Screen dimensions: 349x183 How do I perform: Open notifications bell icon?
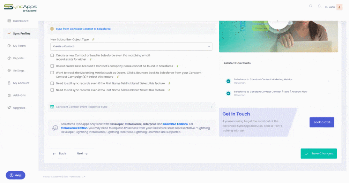[319, 6]
